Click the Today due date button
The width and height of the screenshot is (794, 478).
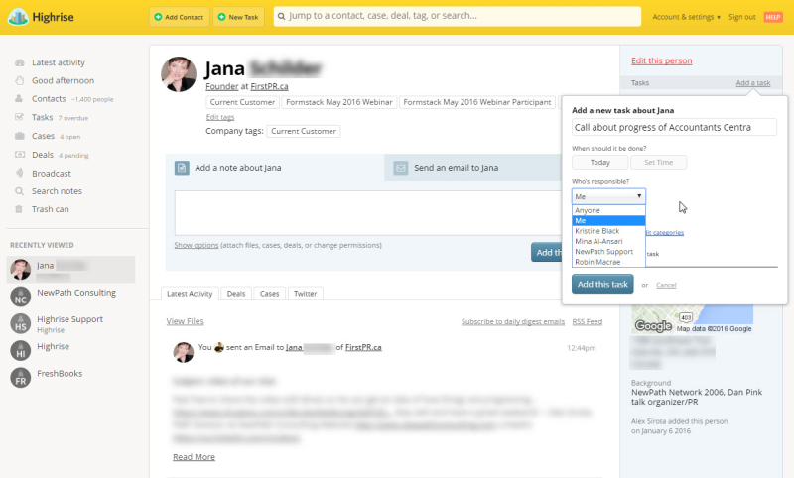click(600, 163)
